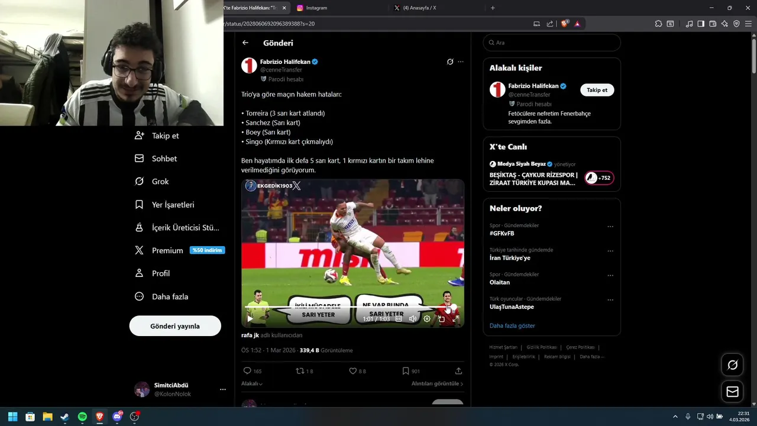Open video settings gear

coord(427,318)
